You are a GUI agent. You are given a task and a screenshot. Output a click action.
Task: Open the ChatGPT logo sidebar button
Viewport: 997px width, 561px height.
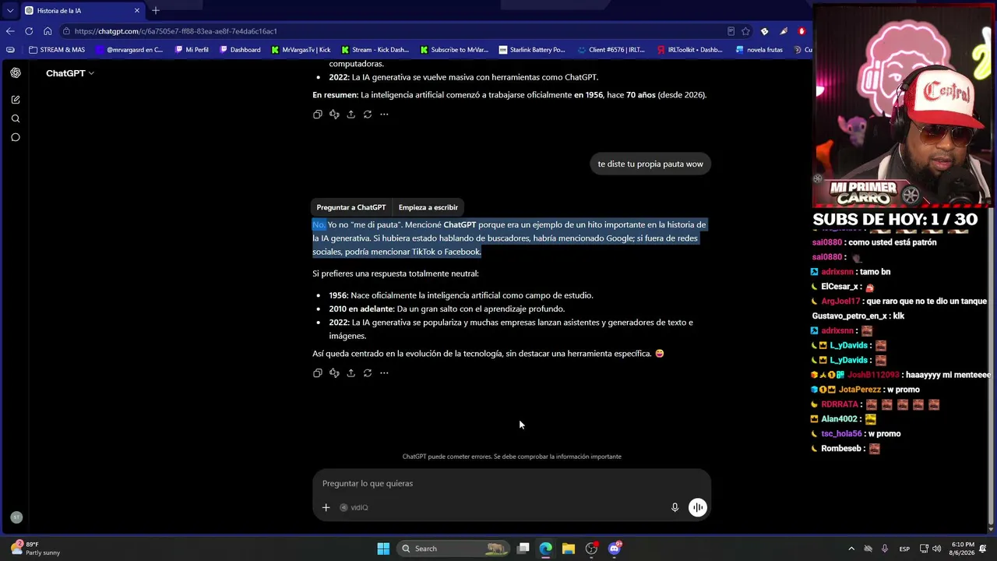coord(16,72)
